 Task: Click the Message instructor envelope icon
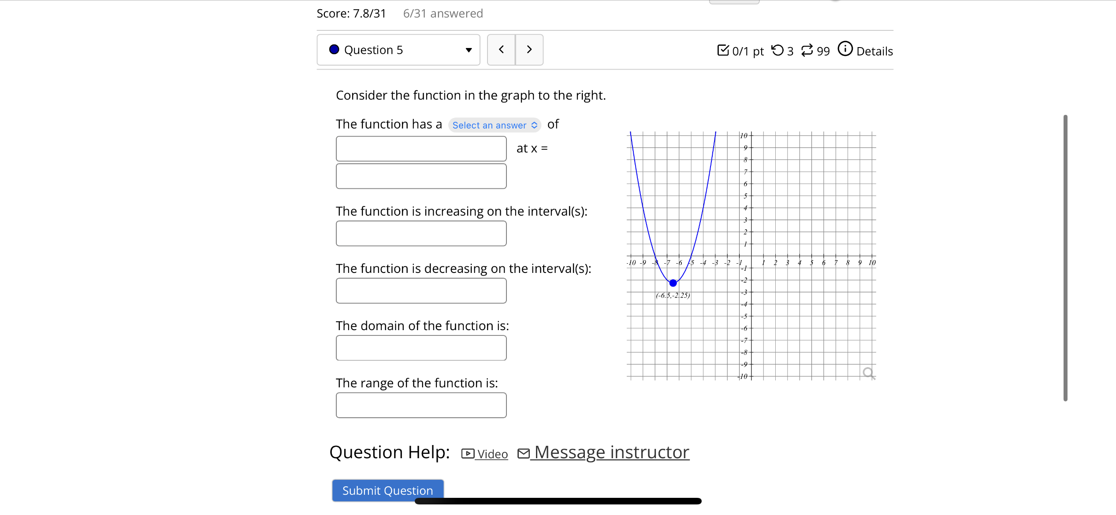(524, 453)
